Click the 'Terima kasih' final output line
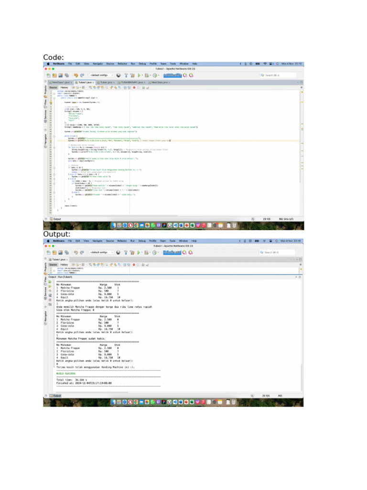 [x=96, y=367]
